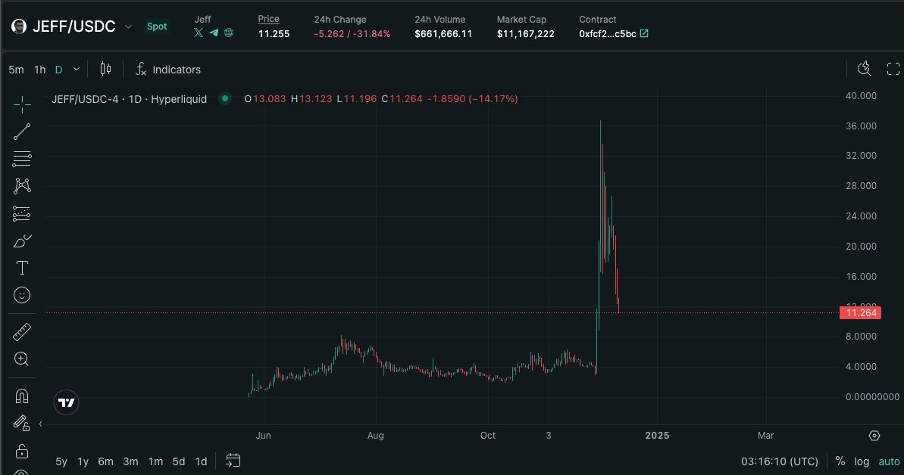Toggle percent scale mode
The width and height of the screenshot is (904, 475).
(840, 461)
